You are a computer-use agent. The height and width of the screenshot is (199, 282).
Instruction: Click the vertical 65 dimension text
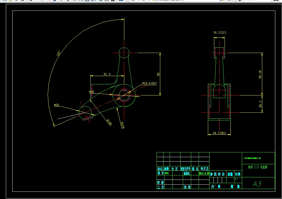(x=158, y=74)
